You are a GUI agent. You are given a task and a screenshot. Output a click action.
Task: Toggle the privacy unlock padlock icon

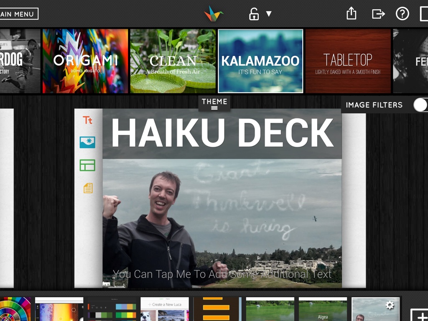254,14
